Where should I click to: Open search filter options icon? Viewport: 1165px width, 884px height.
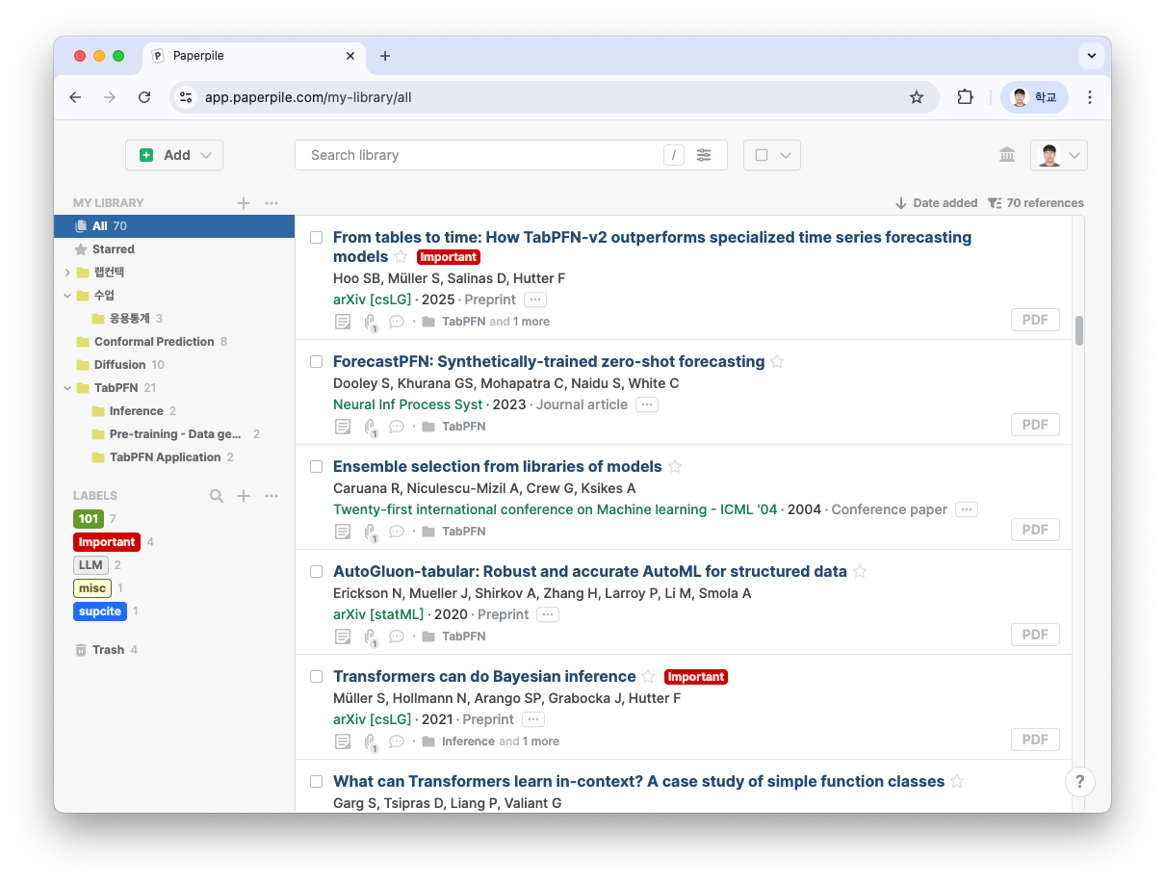pos(704,155)
